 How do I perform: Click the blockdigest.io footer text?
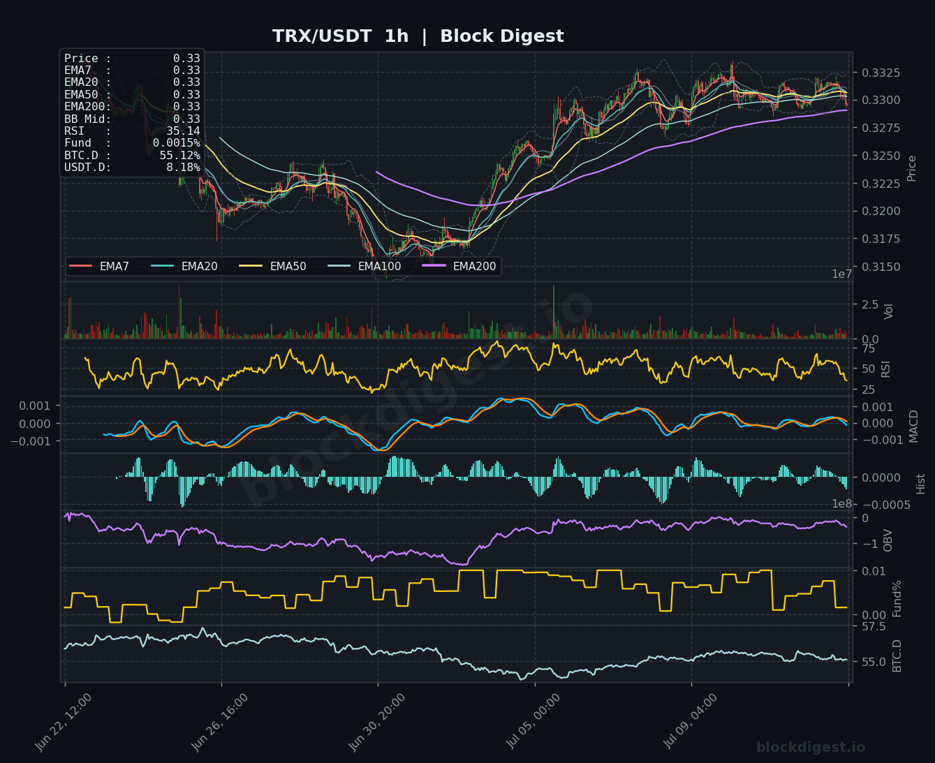pyautogui.click(x=811, y=748)
